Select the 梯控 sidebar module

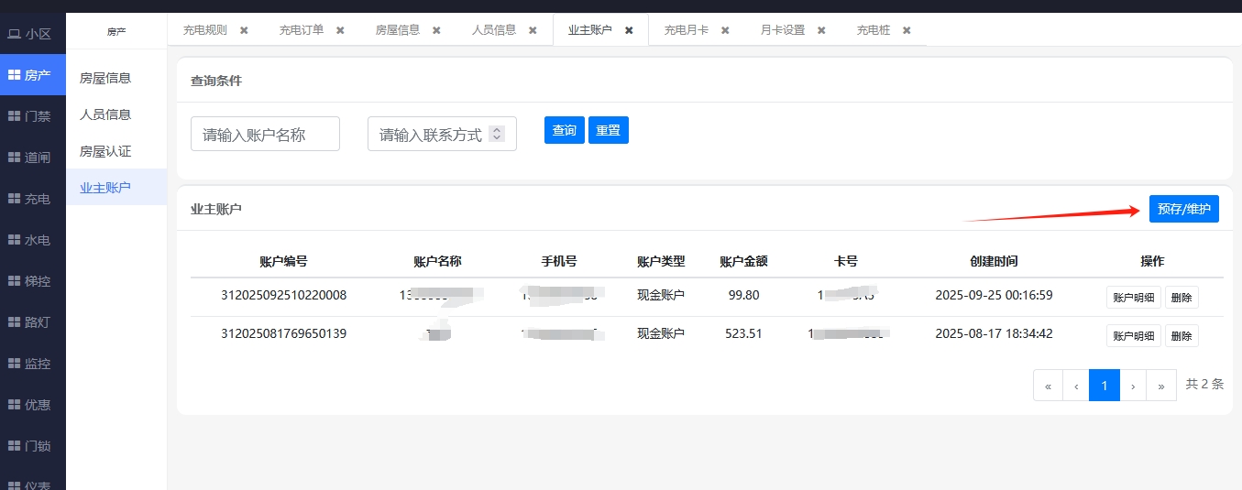(x=29, y=281)
